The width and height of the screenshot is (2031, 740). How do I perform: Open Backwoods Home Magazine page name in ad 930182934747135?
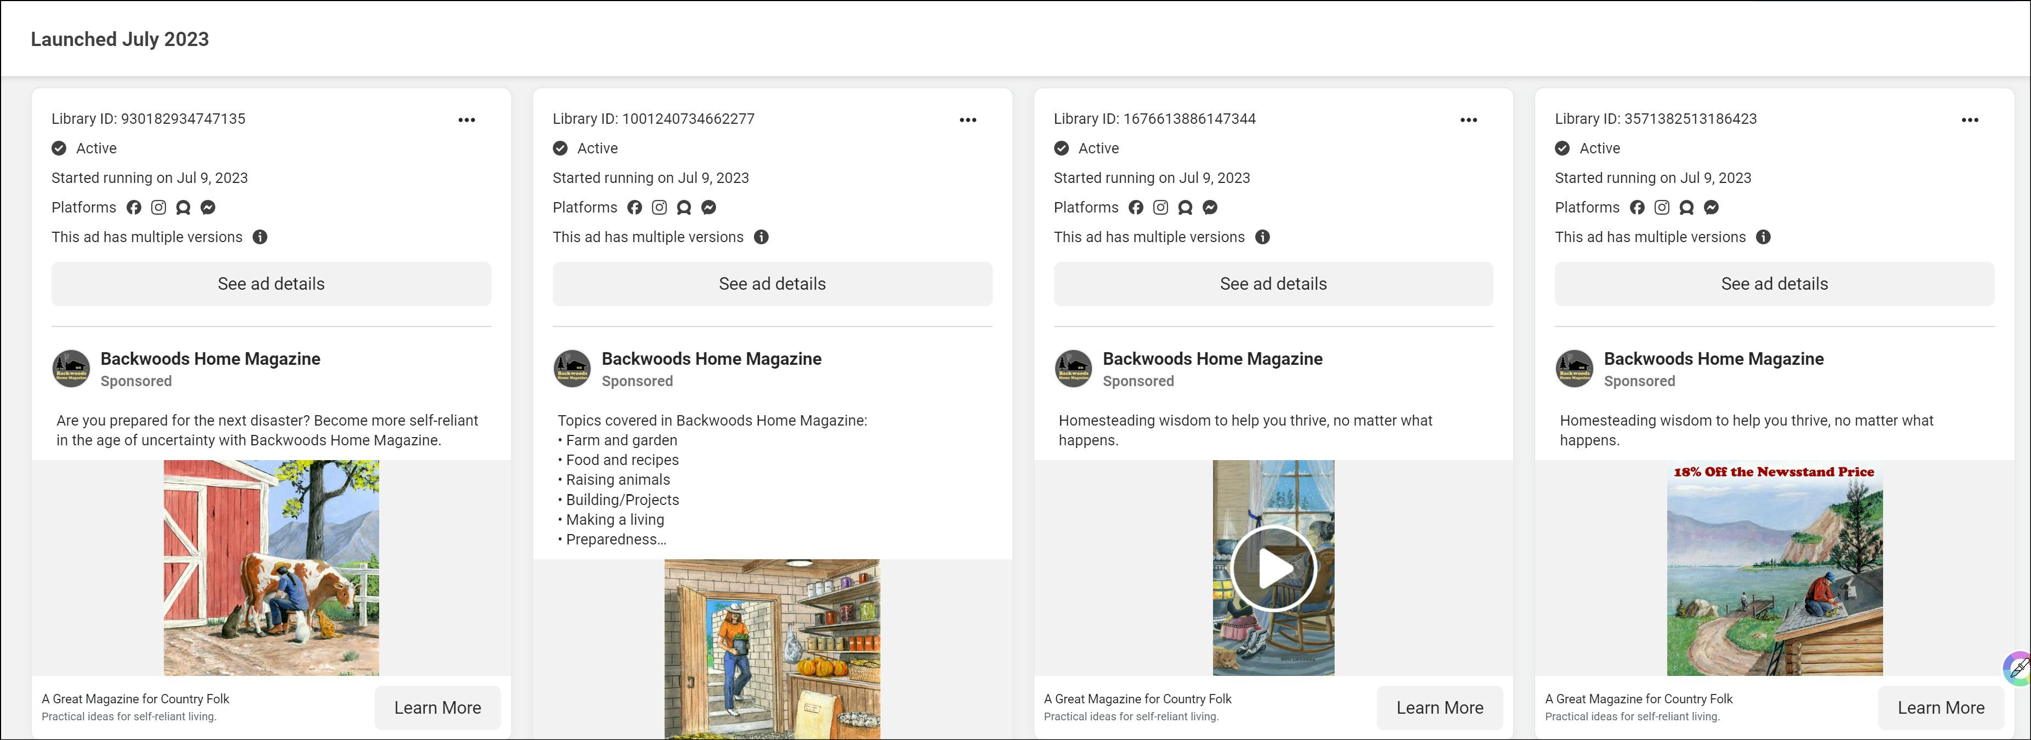click(x=210, y=359)
